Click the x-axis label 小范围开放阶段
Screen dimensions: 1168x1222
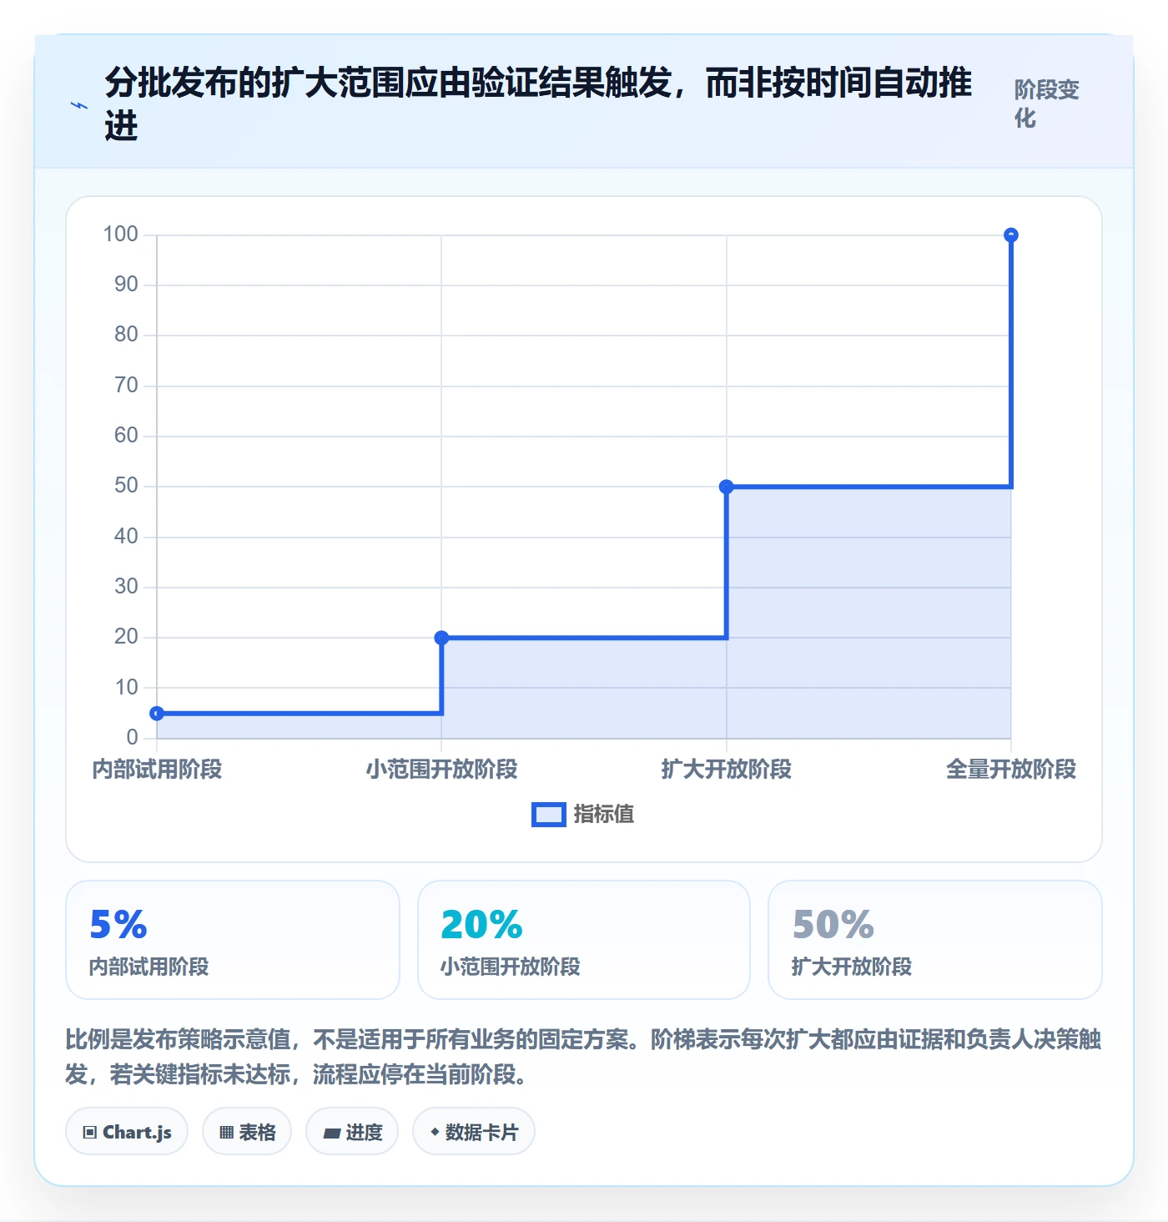pyautogui.click(x=441, y=769)
